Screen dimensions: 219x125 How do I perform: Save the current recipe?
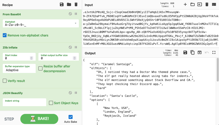62,5
